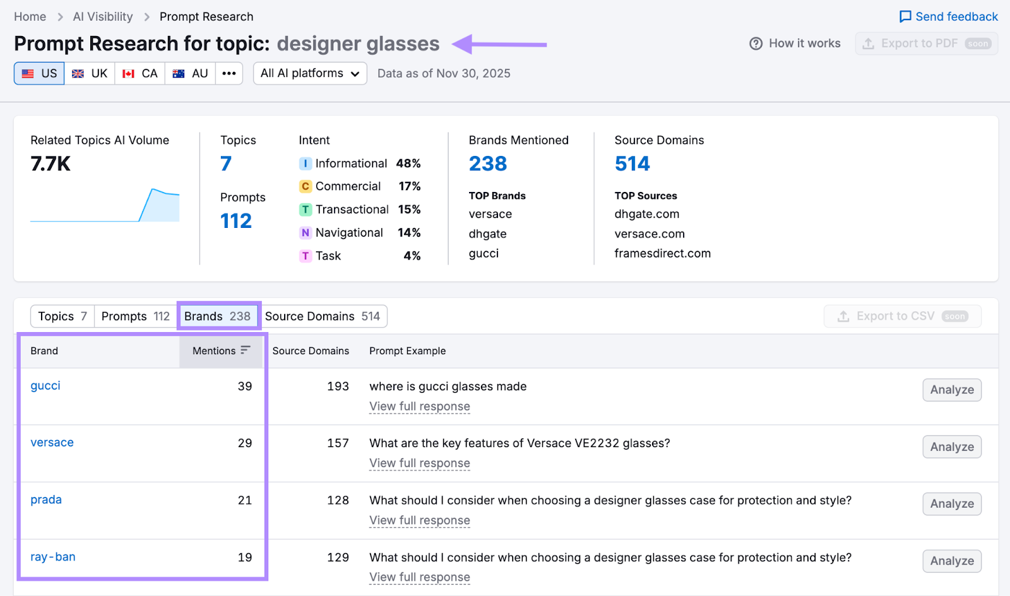Image resolution: width=1010 pixels, height=596 pixels.
Task: Open View full response for the Versace prompt
Action: [x=419, y=463]
